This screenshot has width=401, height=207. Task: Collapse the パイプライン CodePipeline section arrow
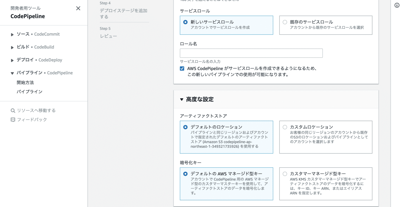click(12, 73)
